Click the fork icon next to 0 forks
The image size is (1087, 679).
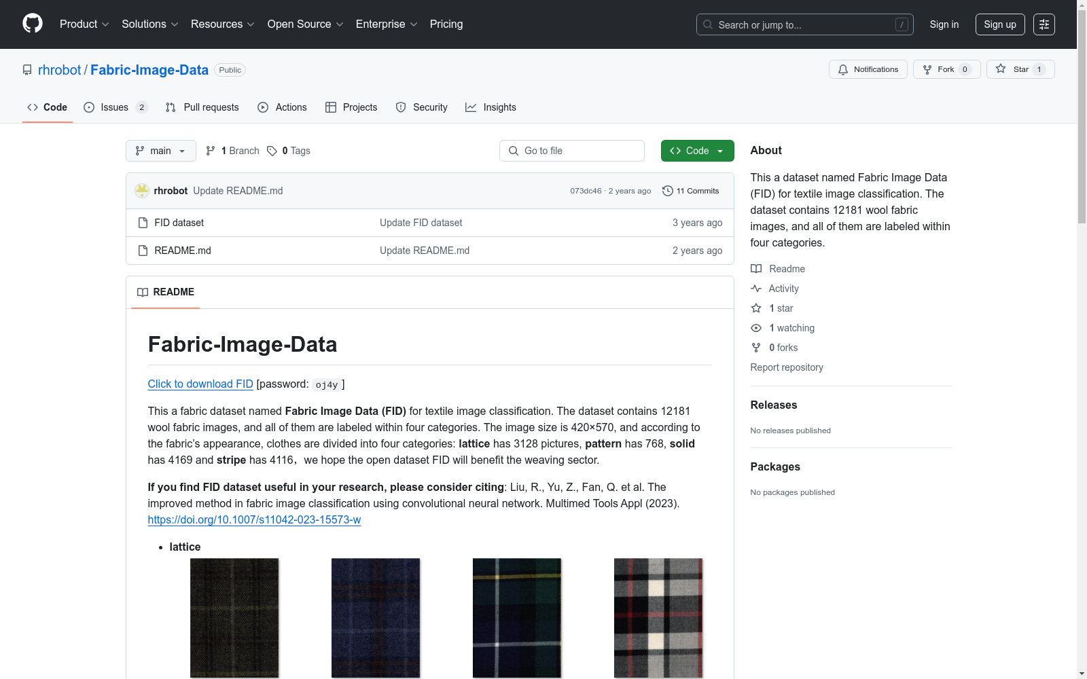[756, 348]
